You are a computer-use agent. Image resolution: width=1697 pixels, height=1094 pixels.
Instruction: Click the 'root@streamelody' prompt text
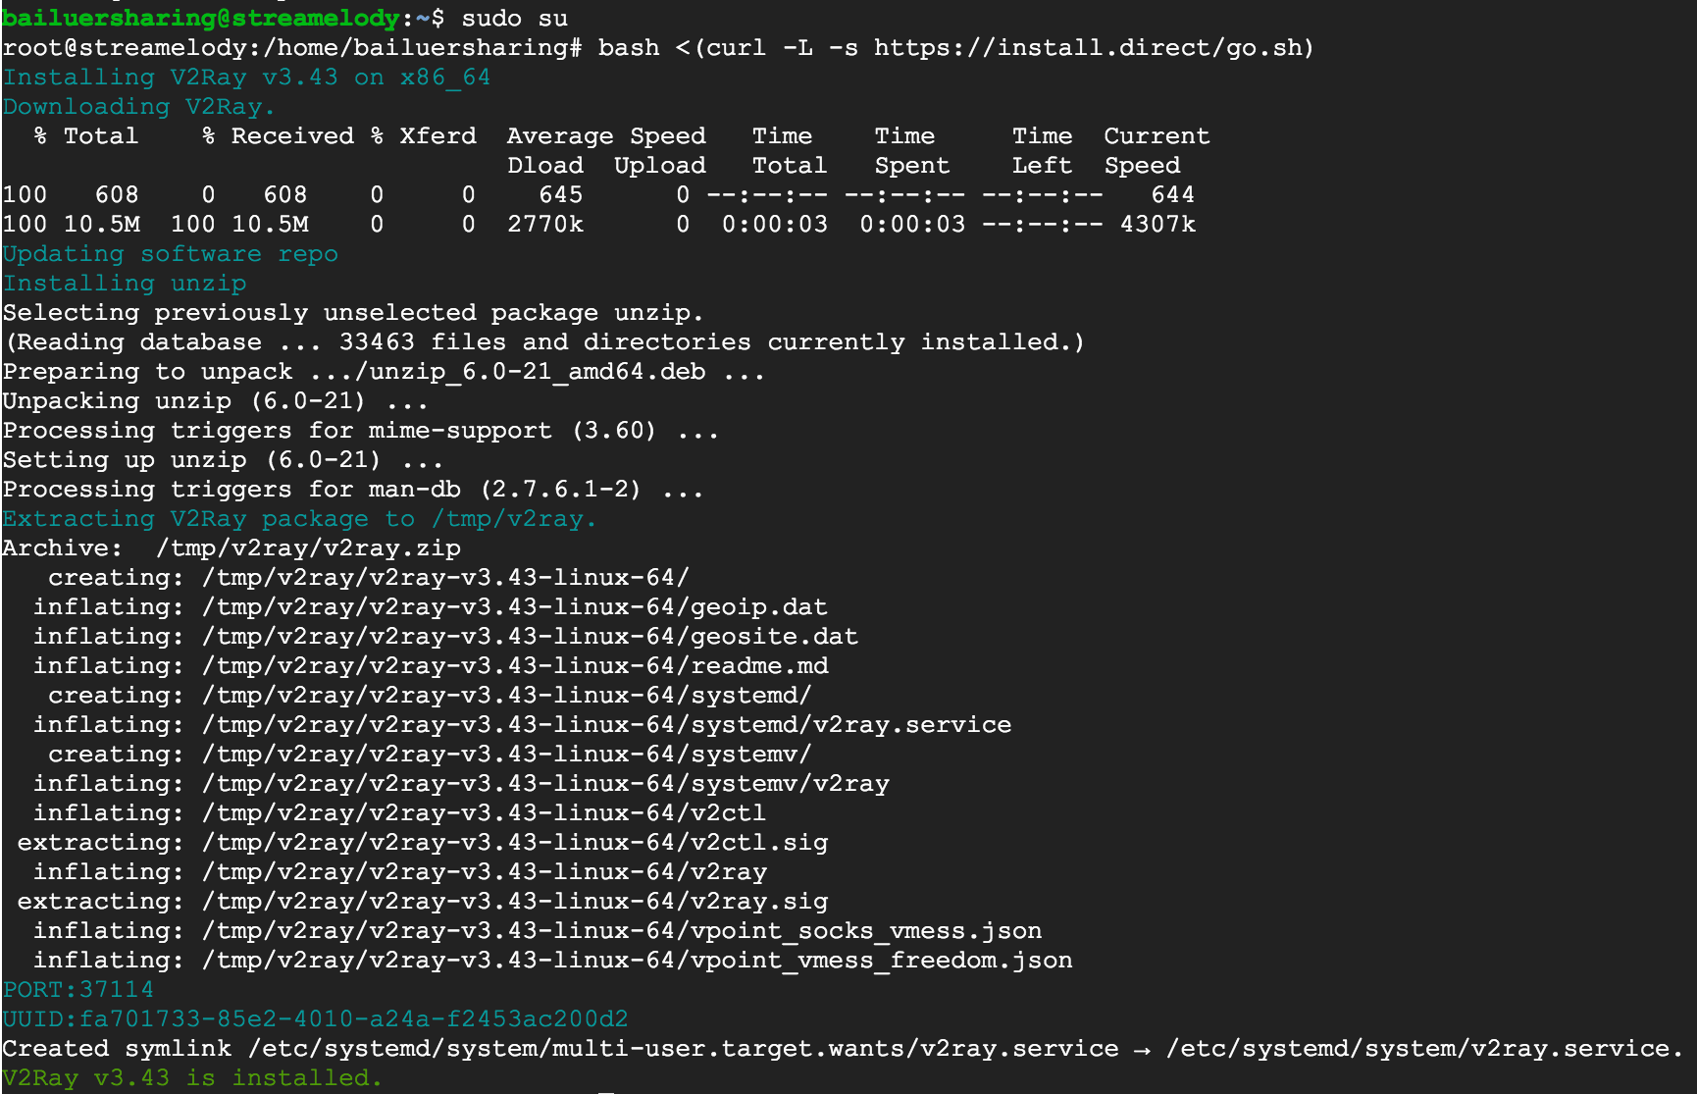(125, 48)
